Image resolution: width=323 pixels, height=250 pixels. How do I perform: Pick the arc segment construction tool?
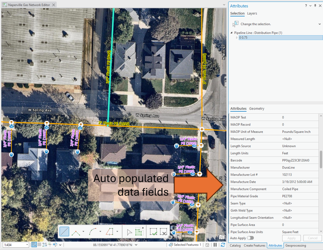click(92, 232)
